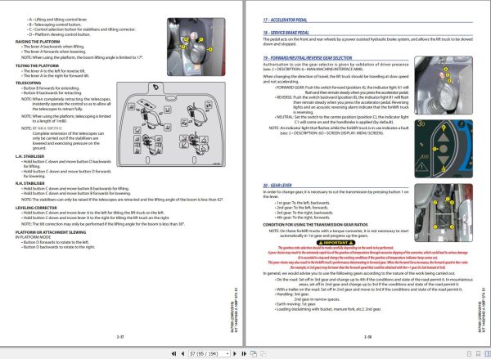Screen dimensions: 491x359
Task: Click the 'IN PLATFORM MODE' subheading
Action: 33,237
